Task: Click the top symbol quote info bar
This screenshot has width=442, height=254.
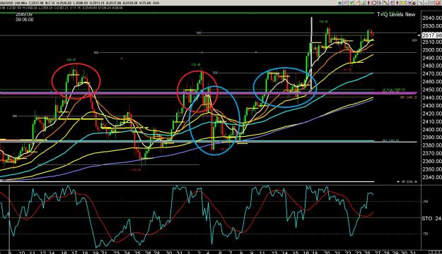Action: click(80, 3)
